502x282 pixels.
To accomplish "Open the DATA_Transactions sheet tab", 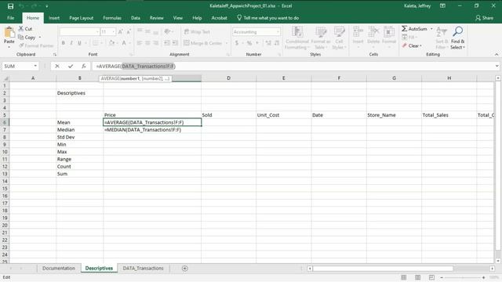I will pyautogui.click(x=143, y=268).
